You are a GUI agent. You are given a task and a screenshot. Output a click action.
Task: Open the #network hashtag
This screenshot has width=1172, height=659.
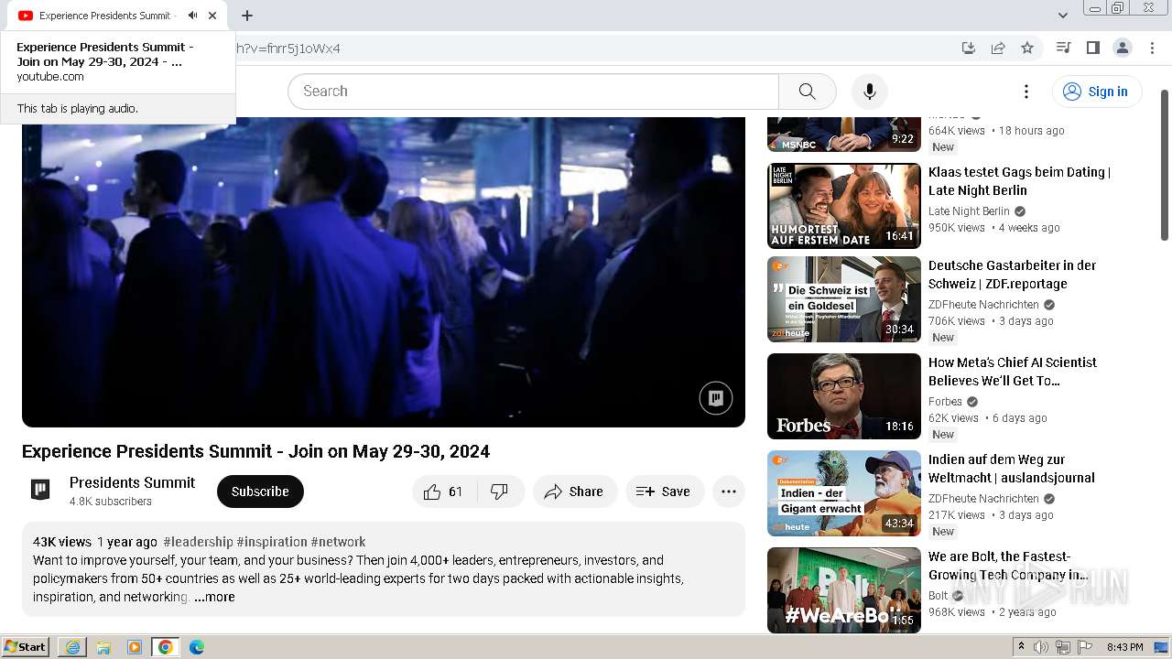(338, 542)
